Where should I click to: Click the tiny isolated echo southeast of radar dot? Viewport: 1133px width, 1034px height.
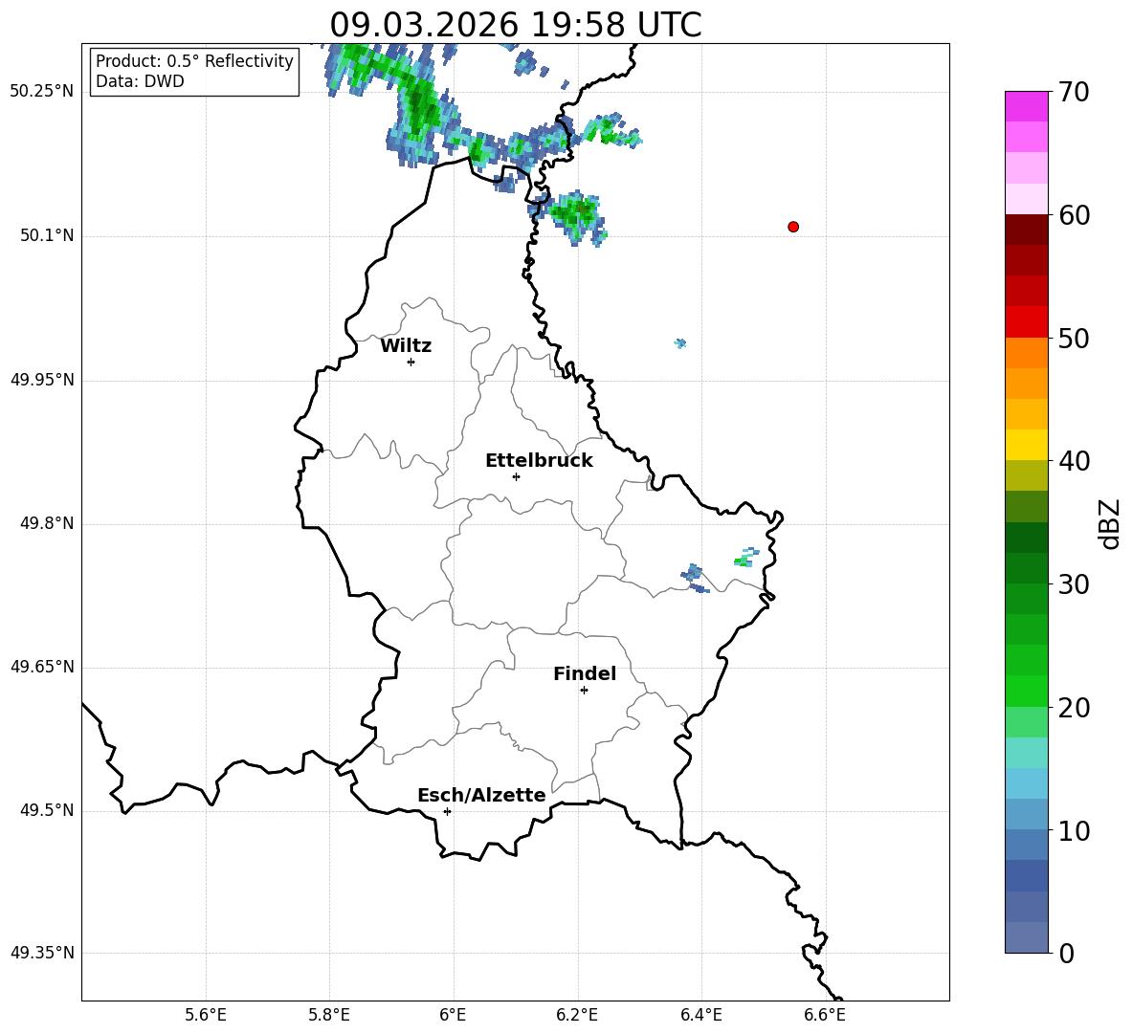(680, 343)
